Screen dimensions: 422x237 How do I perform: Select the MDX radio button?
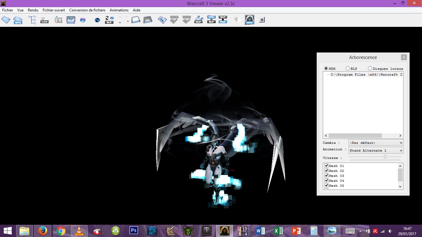point(326,69)
